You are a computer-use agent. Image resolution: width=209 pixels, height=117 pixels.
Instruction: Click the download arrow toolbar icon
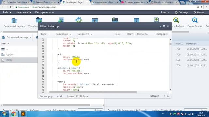point(156,20)
